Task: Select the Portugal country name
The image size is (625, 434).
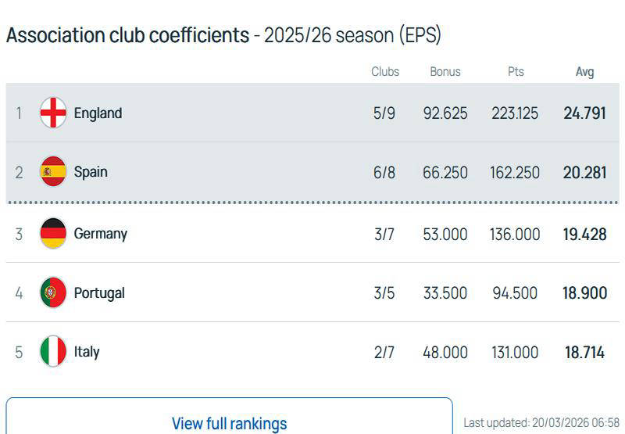Action: tap(99, 292)
